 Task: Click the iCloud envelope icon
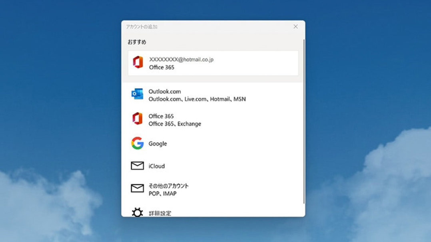(x=137, y=166)
